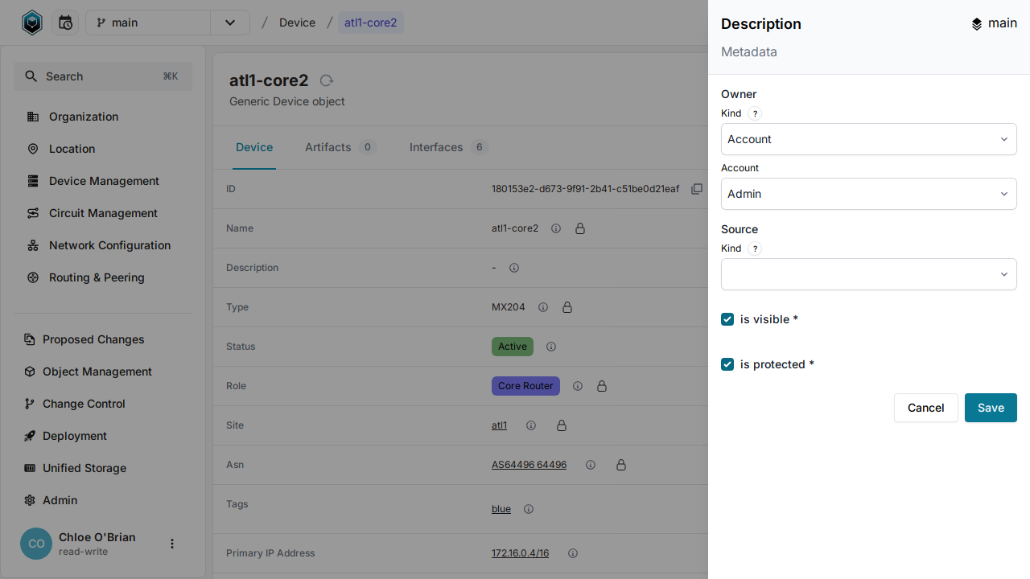Open user menu three-dots icon
This screenshot has height=579, width=1030.
[x=171, y=544]
